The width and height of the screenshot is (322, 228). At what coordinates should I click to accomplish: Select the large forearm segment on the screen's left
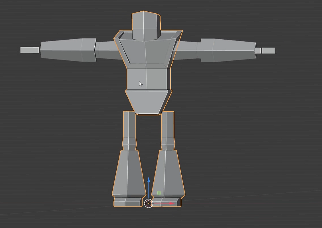68,50
